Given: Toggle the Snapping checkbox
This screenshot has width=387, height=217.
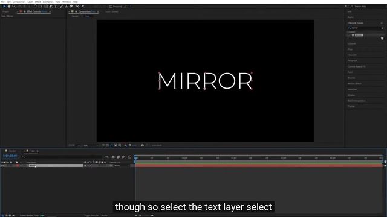Looking at the screenshot, I should [x=111, y=7].
